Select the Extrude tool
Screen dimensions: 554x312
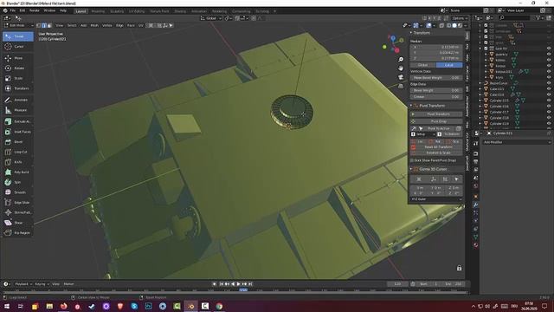[x=17, y=121]
